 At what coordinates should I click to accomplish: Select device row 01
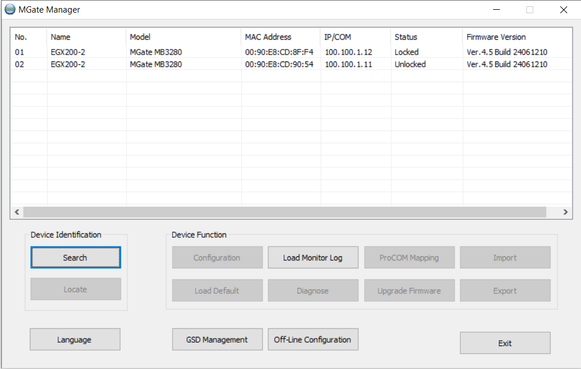tap(291, 52)
